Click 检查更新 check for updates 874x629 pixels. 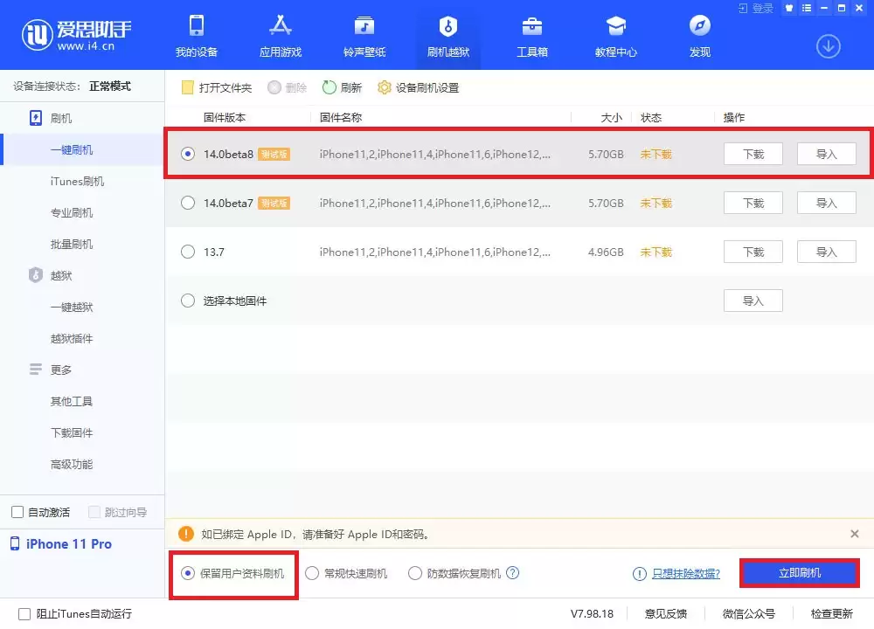832,614
